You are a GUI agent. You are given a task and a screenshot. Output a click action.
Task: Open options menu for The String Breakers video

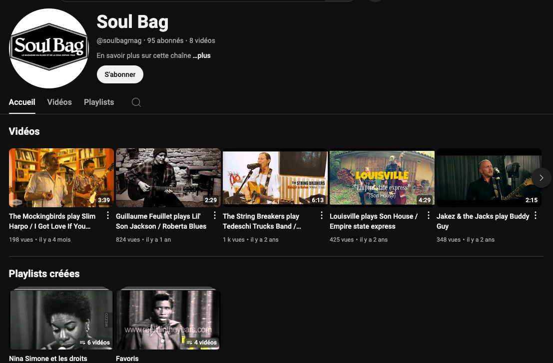(x=322, y=215)
